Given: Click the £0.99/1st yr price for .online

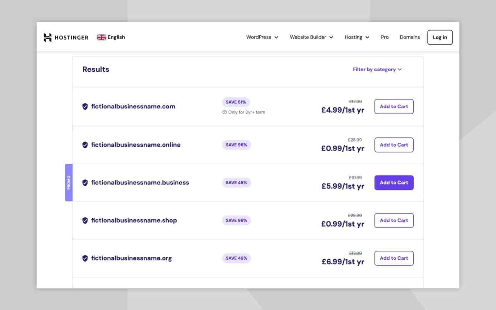Looking at the screenshot, I should pos(343,148).
